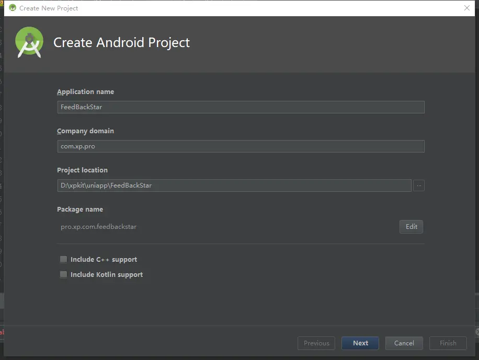Click Android Studio icon in title bar
Image resolution: width=479 pixels, height=360 pixels.
coord(13,8)
